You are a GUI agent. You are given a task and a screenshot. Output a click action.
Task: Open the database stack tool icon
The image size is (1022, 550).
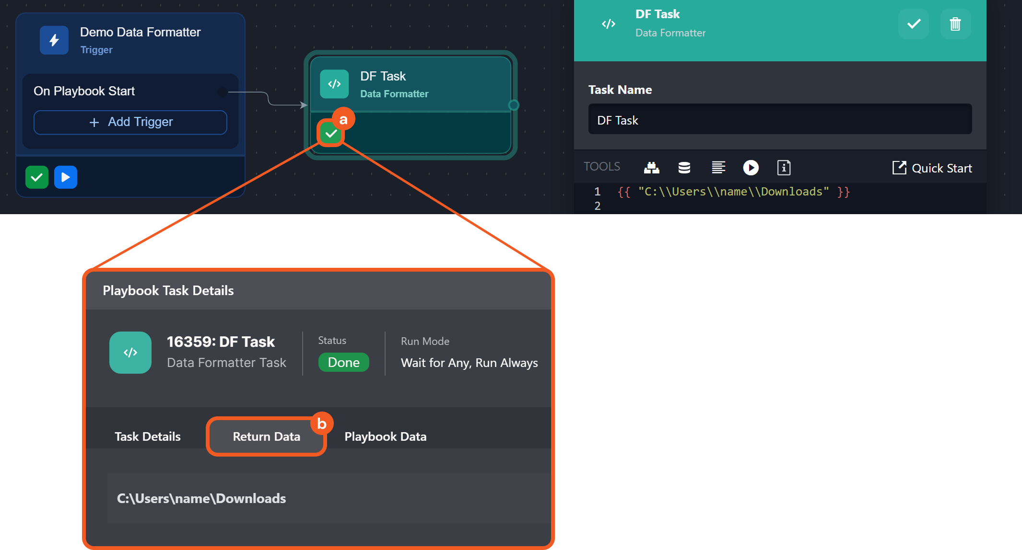tap(684, 168)
